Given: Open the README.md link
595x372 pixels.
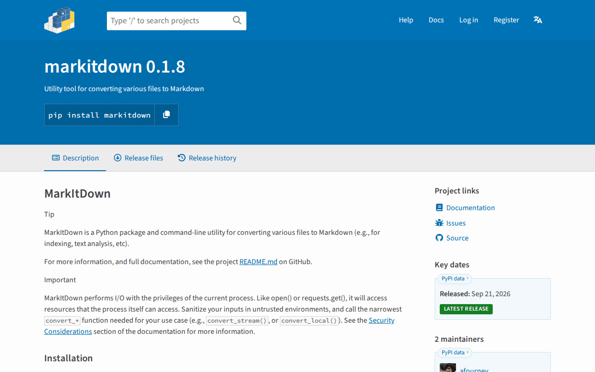Looking at the screenshot, I should coord(258,262).
